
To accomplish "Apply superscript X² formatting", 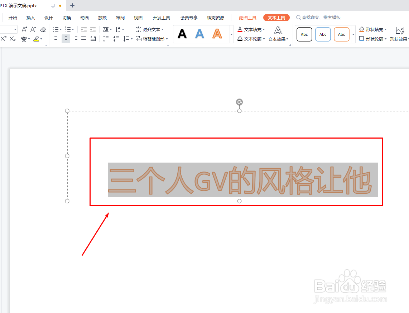I will point(4,39).
